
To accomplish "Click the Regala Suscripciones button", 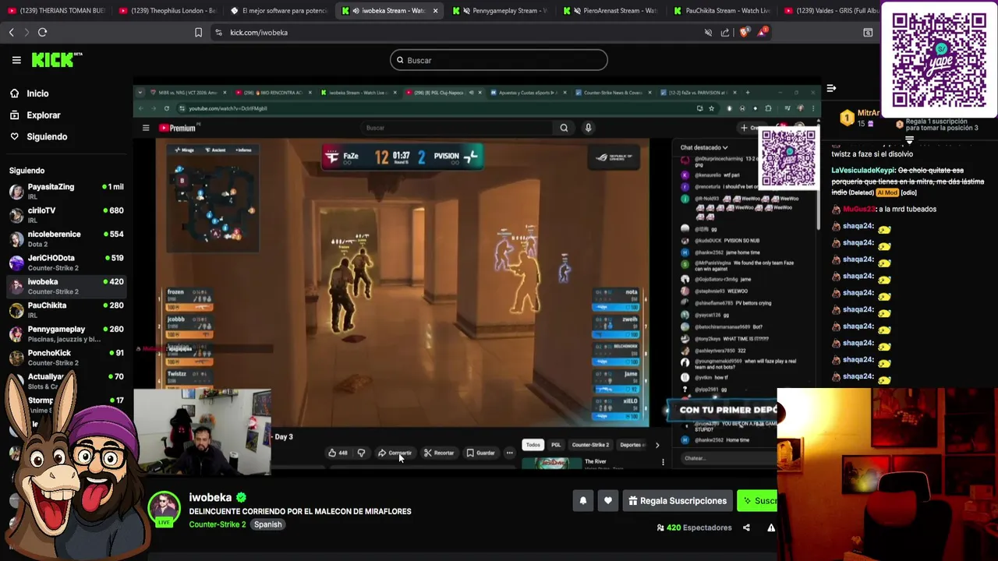I will (678, 501).
